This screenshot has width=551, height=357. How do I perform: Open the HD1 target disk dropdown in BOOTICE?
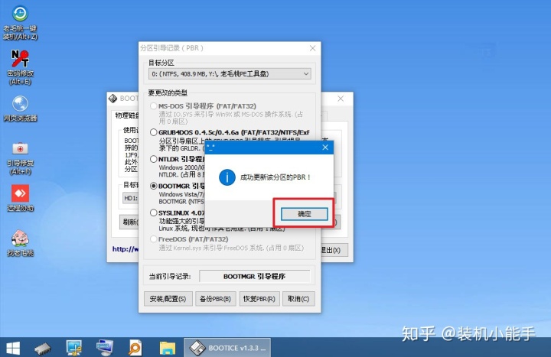[x=130, y=198]
